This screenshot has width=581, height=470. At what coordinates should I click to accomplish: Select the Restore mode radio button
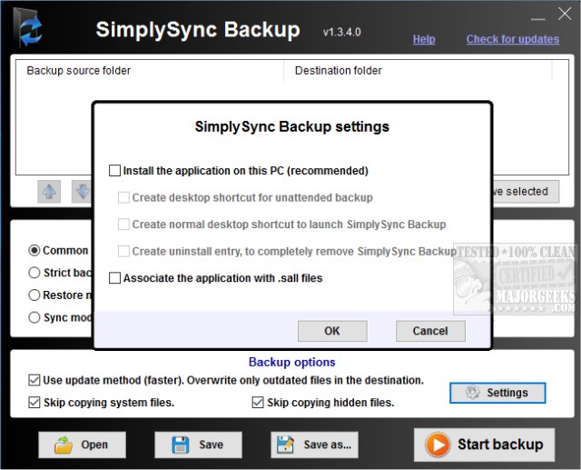pos(34,295)
